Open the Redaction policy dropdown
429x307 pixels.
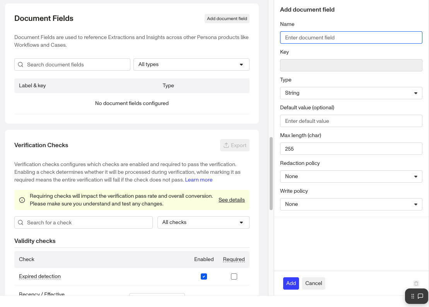[x=351, y=176]
